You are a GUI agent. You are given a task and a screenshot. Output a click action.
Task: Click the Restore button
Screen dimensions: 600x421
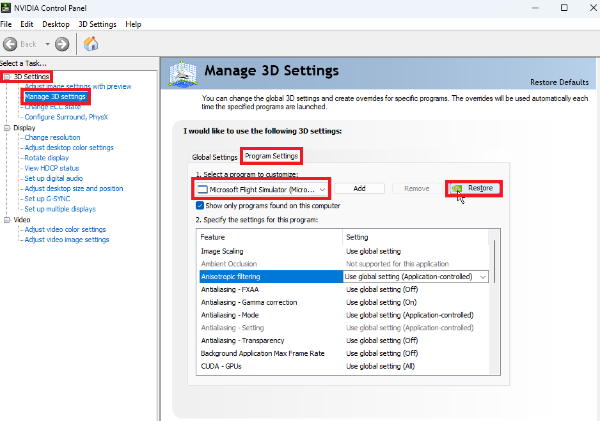475,188
